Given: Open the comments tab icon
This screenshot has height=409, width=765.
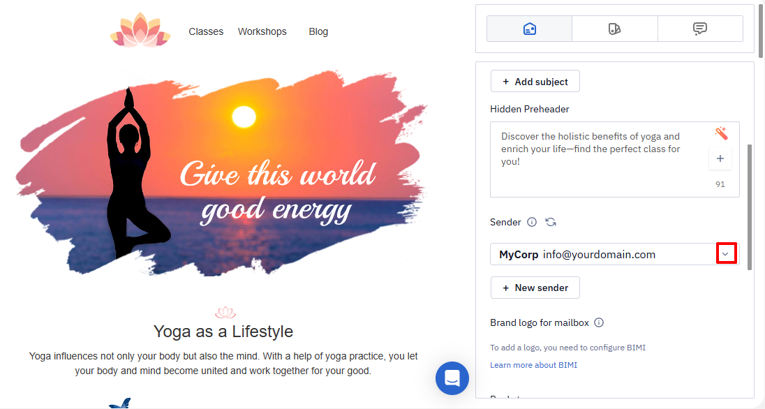Looking at the screenshot, I should [700, 29].
